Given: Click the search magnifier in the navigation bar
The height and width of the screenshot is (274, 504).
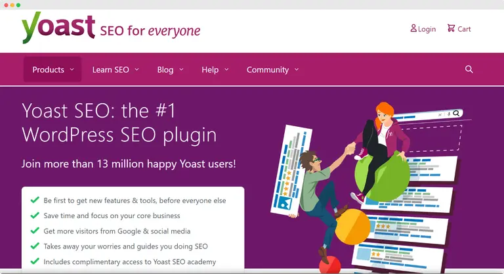Looking at the screenshot, I should click(469, 69).
